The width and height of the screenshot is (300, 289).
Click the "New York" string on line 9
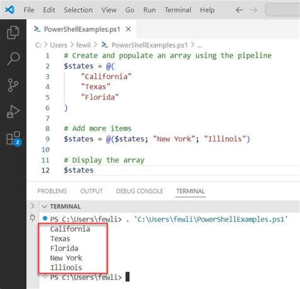[174, 139]
